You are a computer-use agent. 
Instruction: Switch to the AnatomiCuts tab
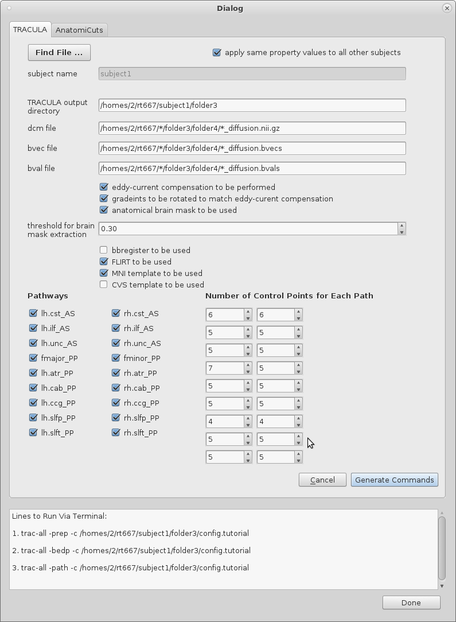80,30
